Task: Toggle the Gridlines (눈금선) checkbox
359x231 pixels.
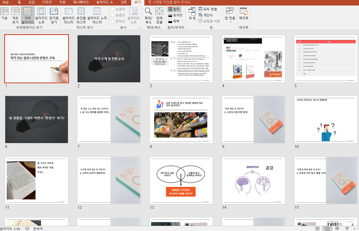Action: click(113, 15)
